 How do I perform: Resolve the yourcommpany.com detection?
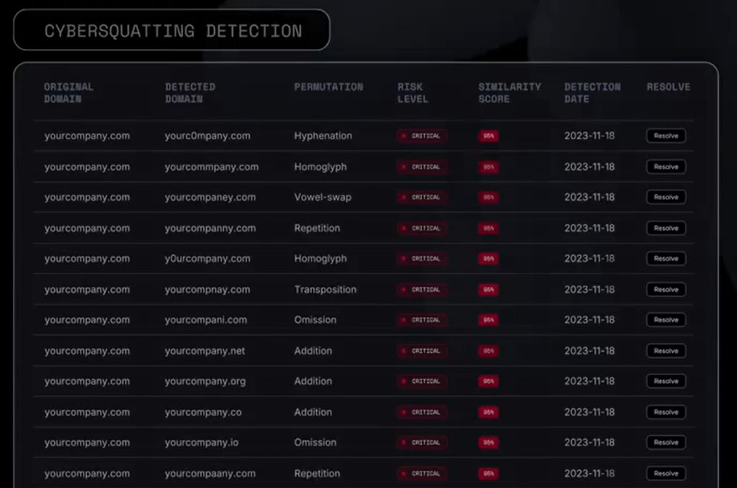point(666,167)
